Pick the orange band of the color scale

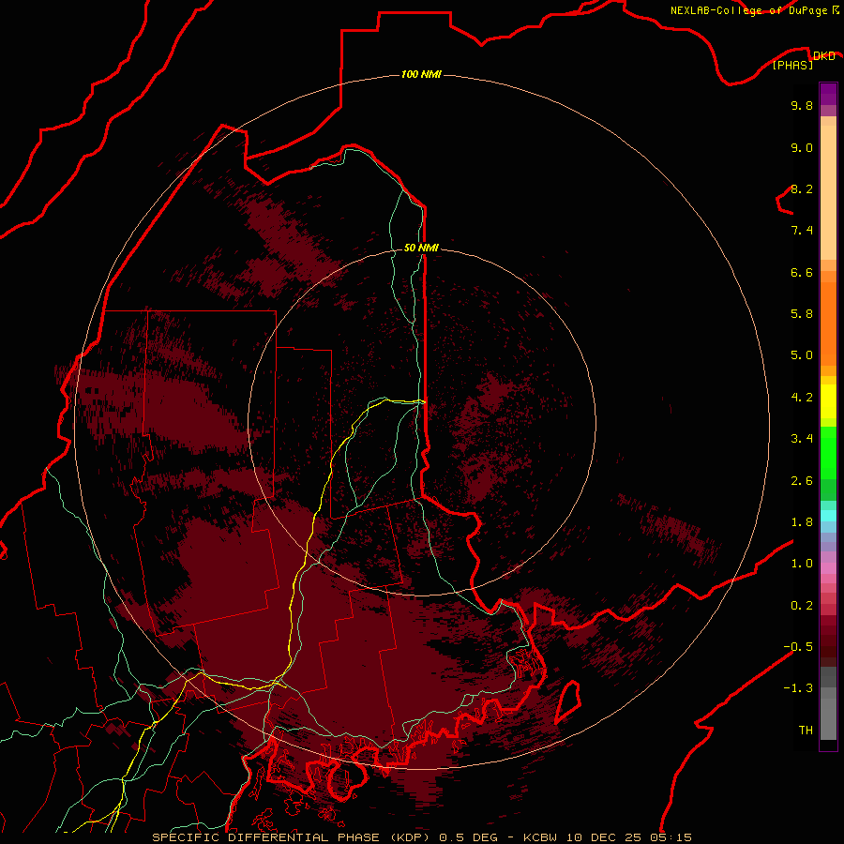click(x=828, y=323)
